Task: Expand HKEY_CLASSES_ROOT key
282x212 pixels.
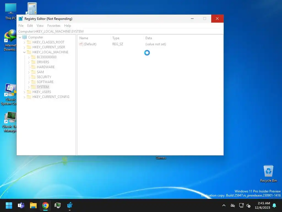Action: click(x=25, y=42)
